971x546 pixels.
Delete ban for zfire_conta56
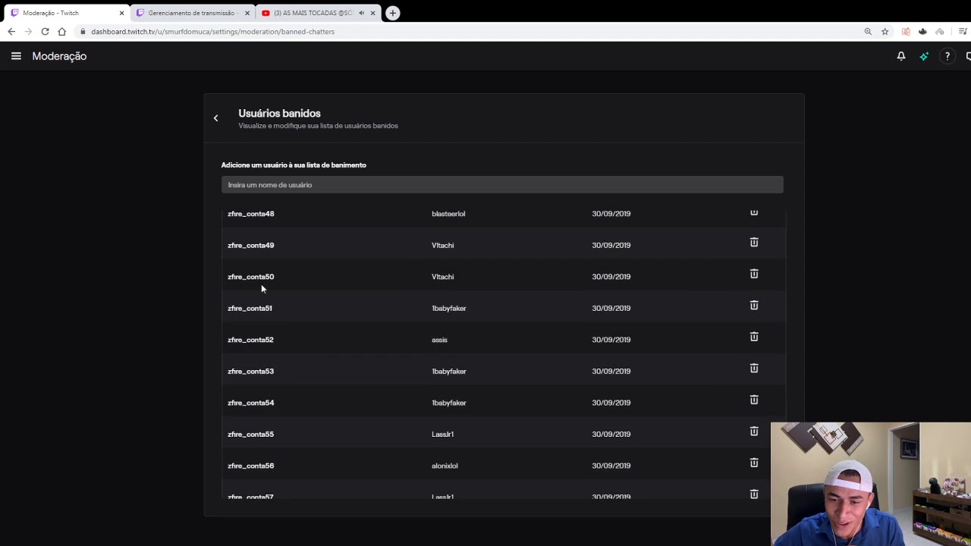coord(754,463)
